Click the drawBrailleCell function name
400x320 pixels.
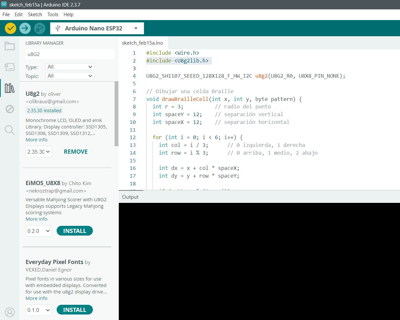coord(185,99)
